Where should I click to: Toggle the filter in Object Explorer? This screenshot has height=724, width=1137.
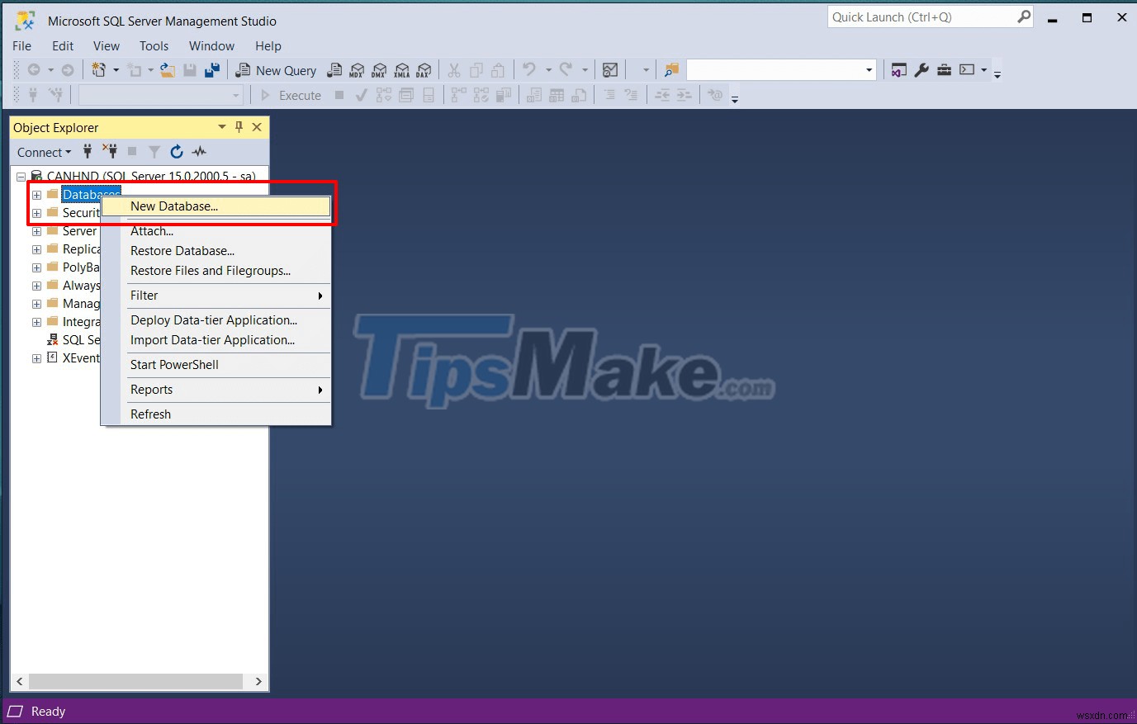pos(154,152)
